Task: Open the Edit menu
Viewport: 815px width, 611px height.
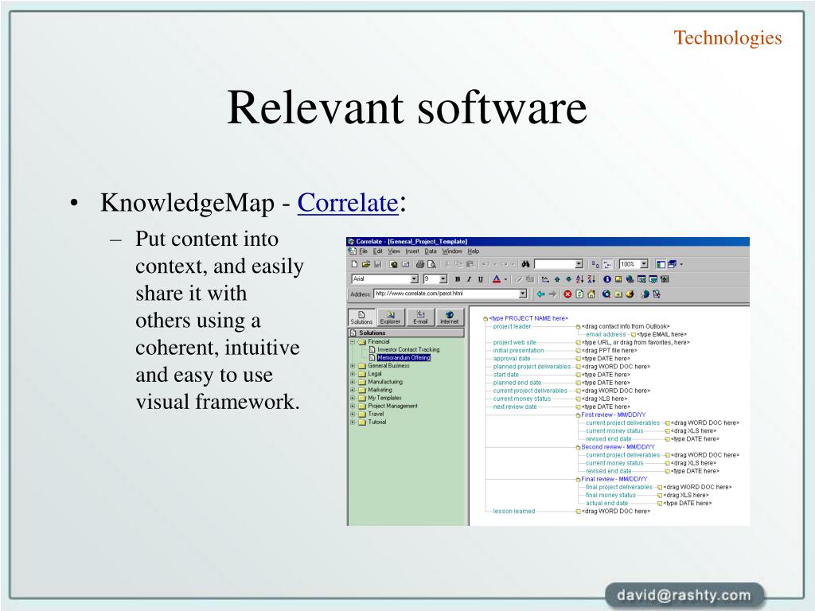Action: tap(378, 251)
